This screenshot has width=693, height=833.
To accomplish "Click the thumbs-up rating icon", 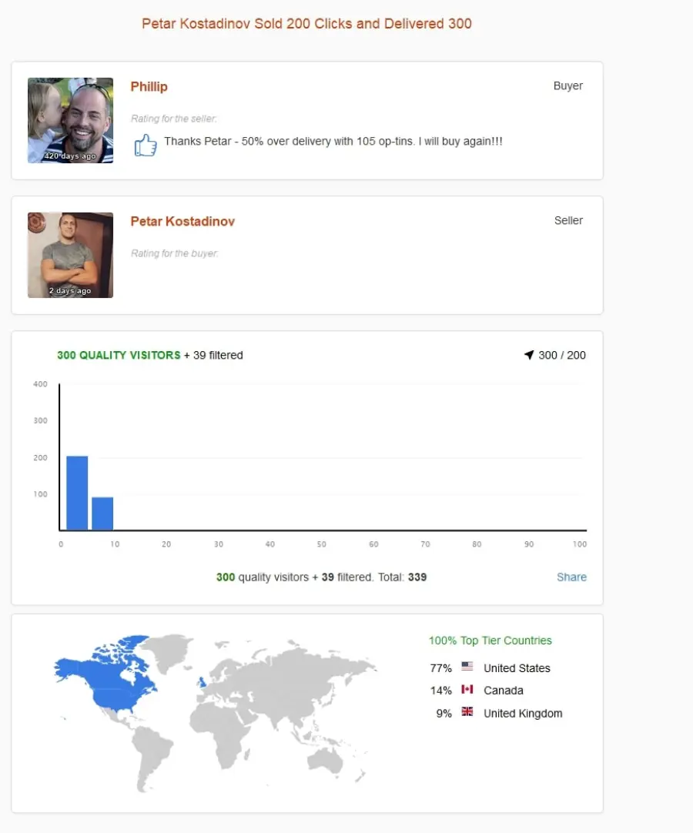I will point(145,145).
